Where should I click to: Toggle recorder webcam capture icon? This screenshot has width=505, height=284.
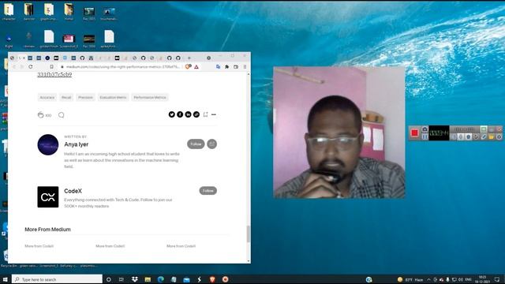tap(469, 136)
